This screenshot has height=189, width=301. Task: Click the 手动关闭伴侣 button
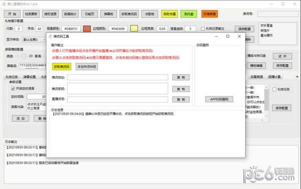[x=87, y=66]
